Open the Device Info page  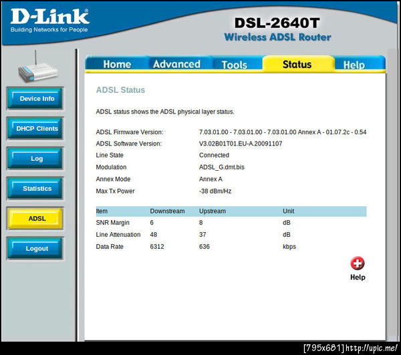[35, 98]
